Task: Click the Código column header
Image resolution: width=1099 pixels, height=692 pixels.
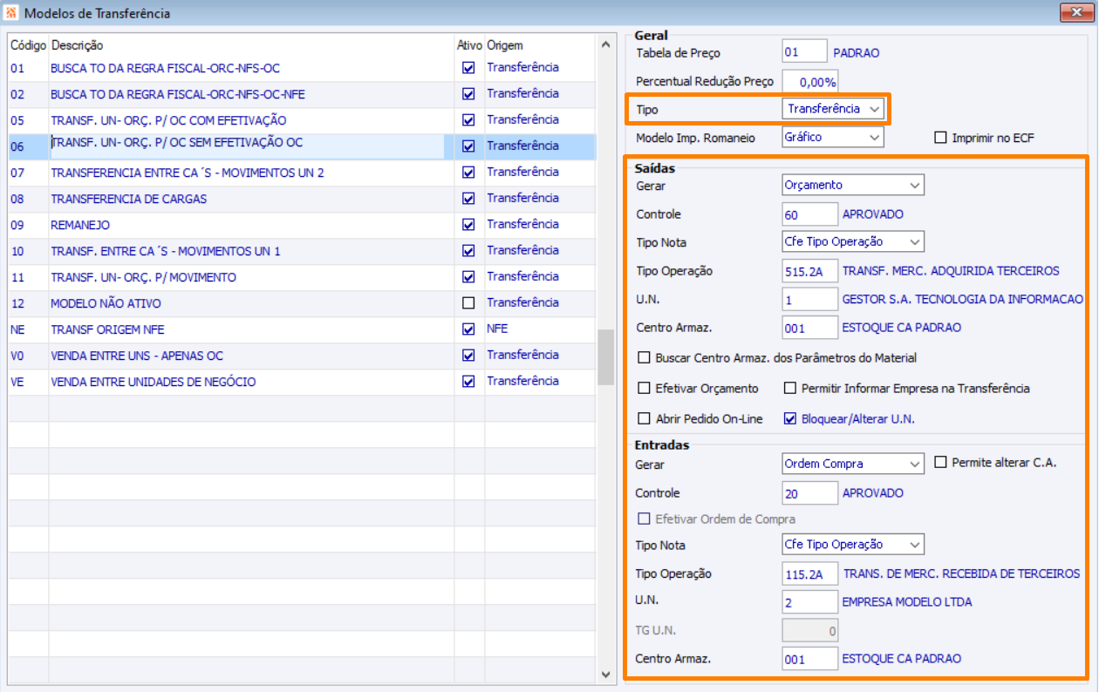Action: pyautogui.click(x=28, y=44)
